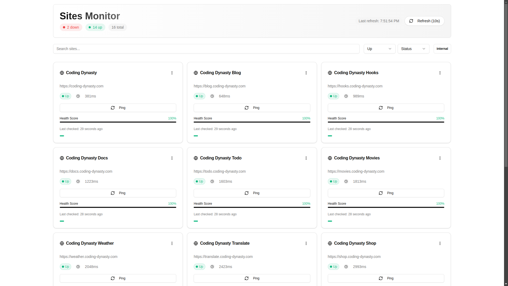The height and width of the screenshot is (286, 508).
Task: Click the three-dot menu on Coding Dynasty Hooks
Action: [440, 73]
